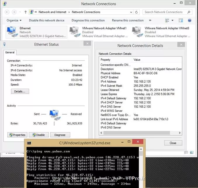The image size is (198, 188).
Task: Select General tab in Ethernet Status
Action: point(10,52)
